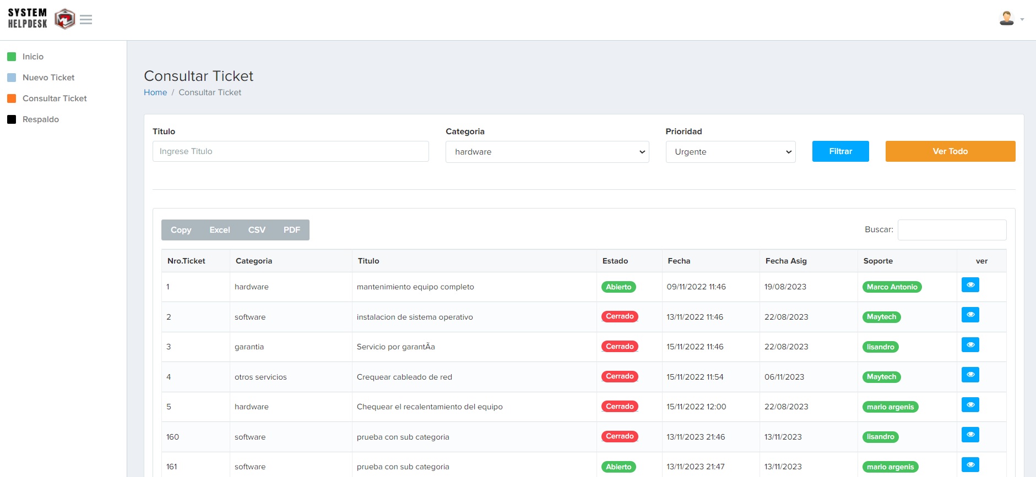
Task: View ticket 1 with eye icon
Action: click(970, 285)
